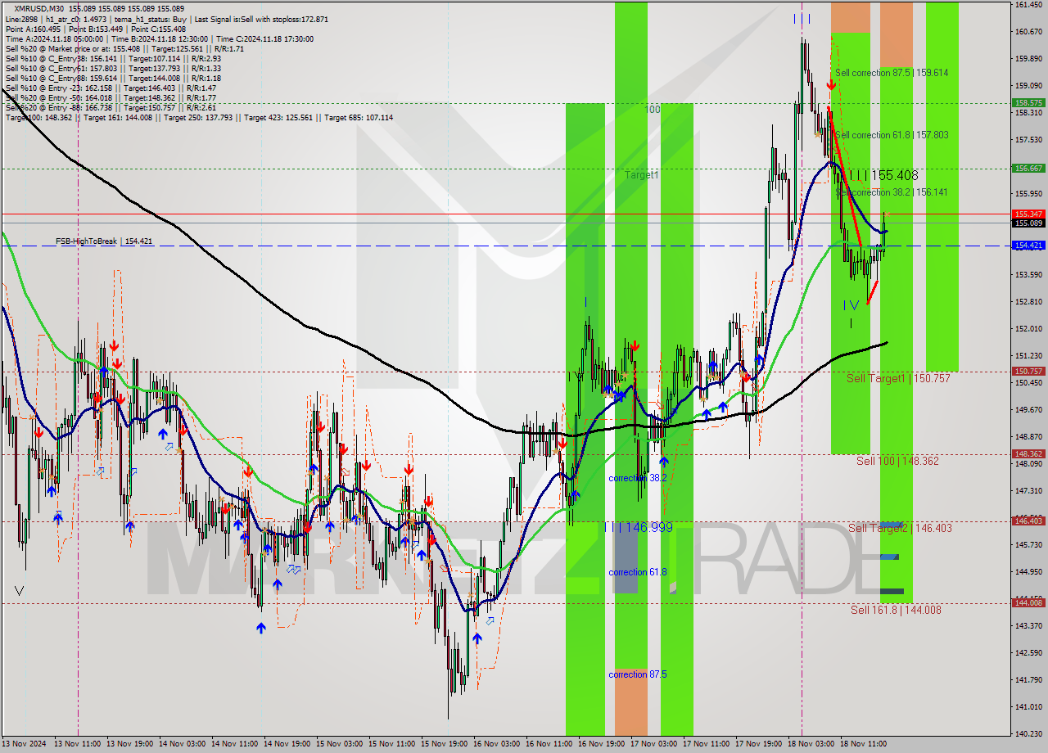The image size is (1048, 753).
Task: Click the Sell 161.8 | 144.008 label
Action: pos(896,609)
